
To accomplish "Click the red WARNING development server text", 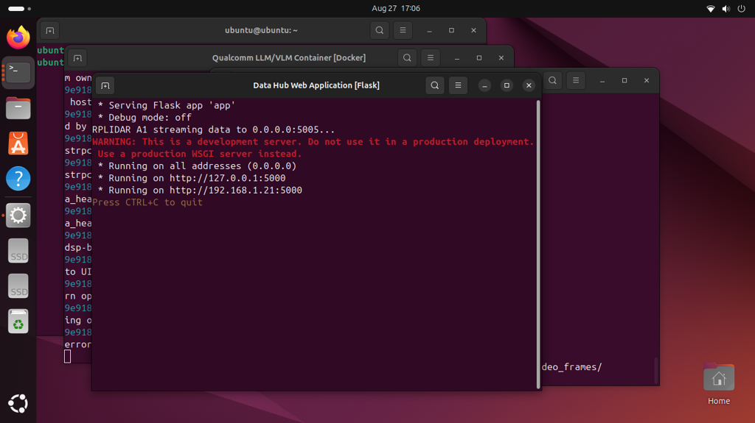I will pyautogui.click(x=313, y=148).
